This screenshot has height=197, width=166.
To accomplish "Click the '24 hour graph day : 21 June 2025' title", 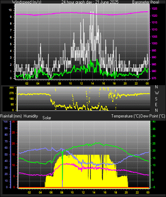I will pyautogui.click(x=90, y=2).
